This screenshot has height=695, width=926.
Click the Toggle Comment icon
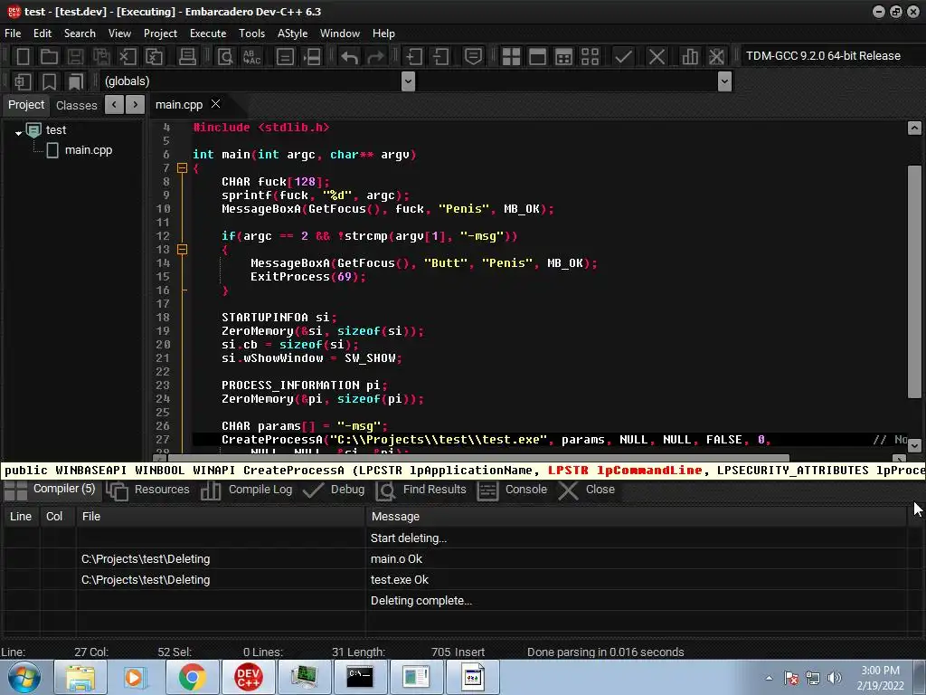tap(473, 57)
